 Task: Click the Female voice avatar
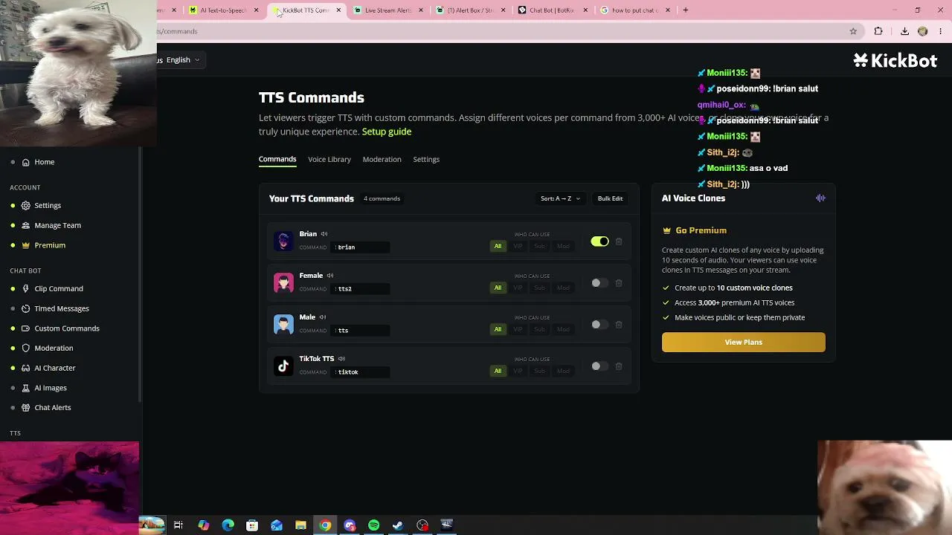point(283,282)
